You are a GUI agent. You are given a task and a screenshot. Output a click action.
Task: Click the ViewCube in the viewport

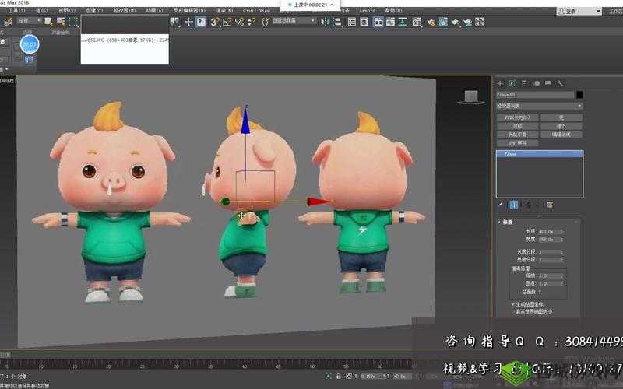coord(471,96)
